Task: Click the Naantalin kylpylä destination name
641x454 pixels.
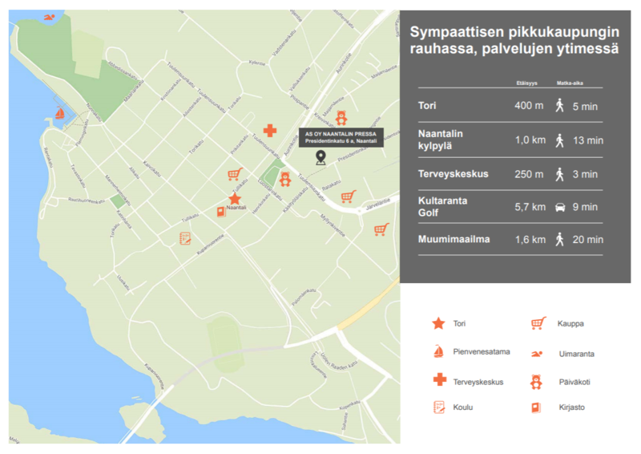Action: point(441,139)
